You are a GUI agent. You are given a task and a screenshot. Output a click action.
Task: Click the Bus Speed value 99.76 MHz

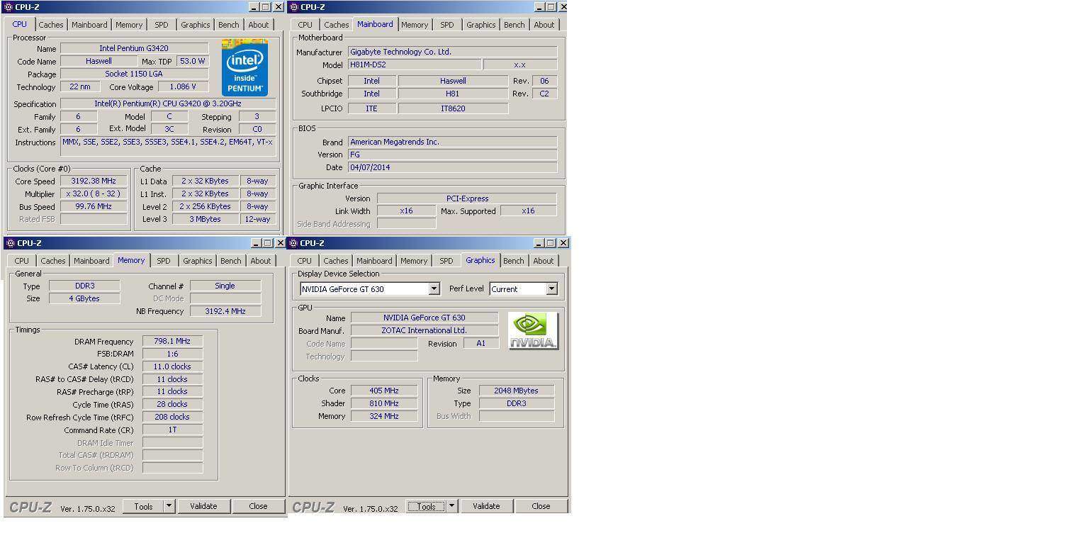point(94,206)
